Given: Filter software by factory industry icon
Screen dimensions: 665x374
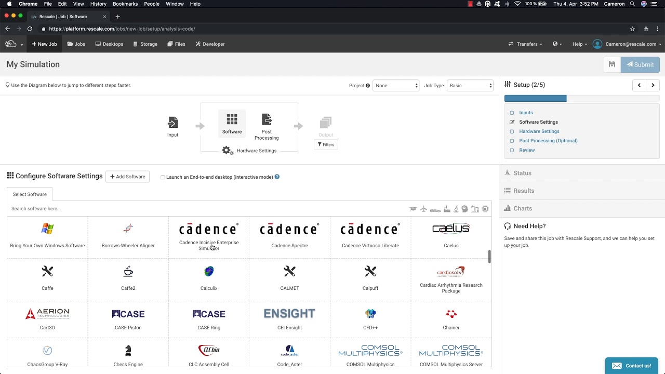Looking at the screenshot, I should (x=447, y=209).
